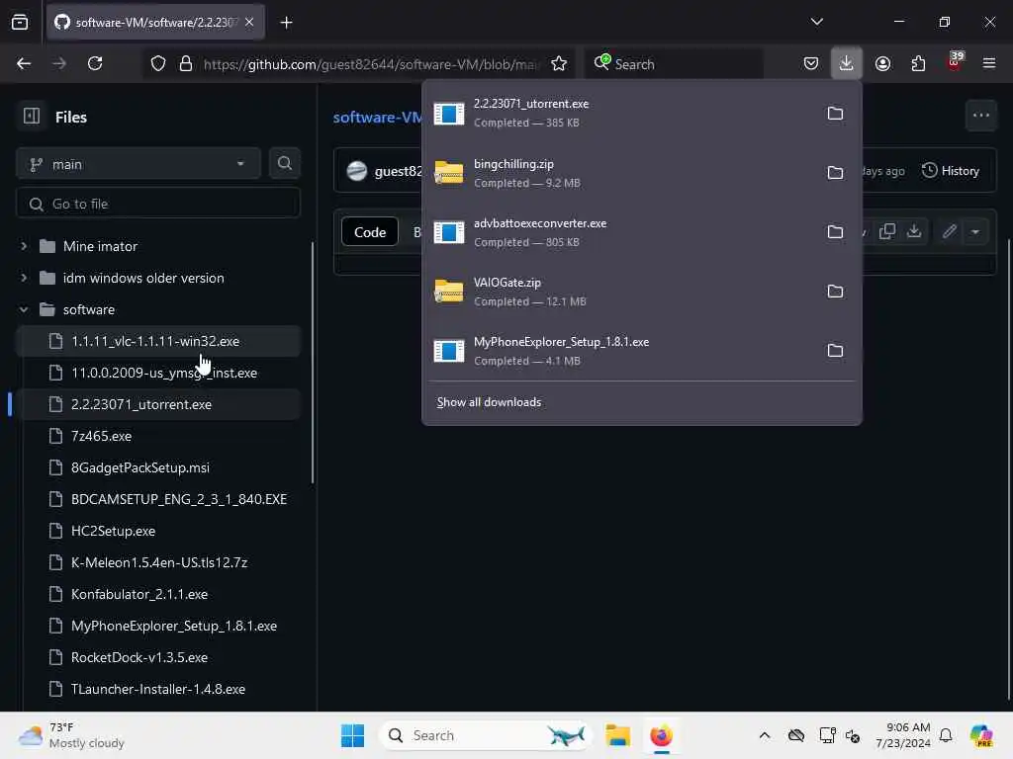Focus the Go to file input

(157, 204)
